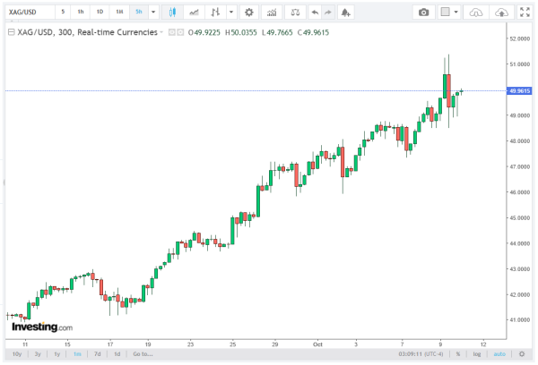538x365 pixels.
Task: Click the XAG/USD symbol input field
Action: coord(27,13)
